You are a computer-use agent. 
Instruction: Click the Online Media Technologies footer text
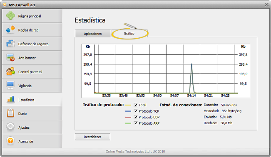click(x=135, y=152)
